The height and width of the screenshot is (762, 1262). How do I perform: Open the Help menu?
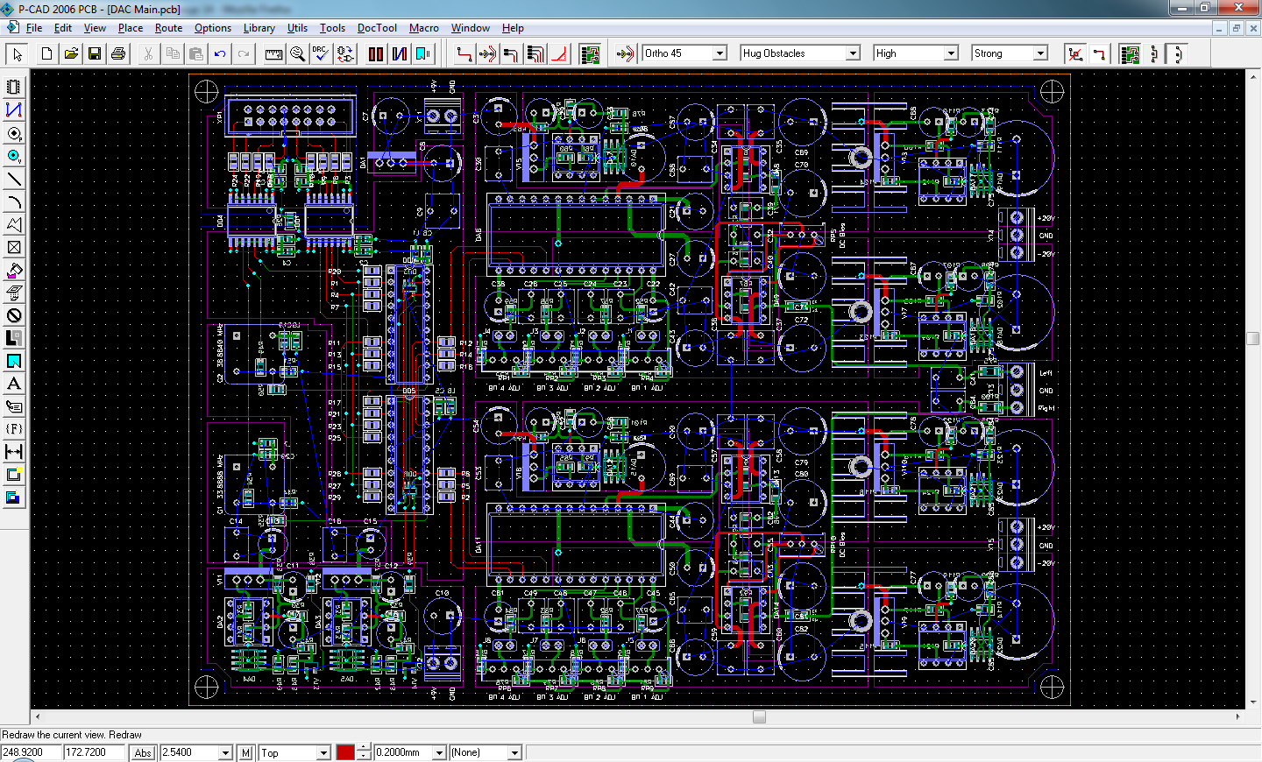514,28
